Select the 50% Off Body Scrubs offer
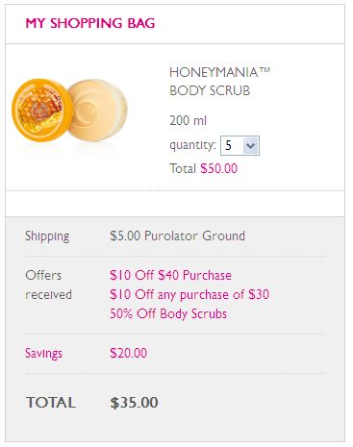This screenshot has height=447, width=353. [x=168, y=313]
